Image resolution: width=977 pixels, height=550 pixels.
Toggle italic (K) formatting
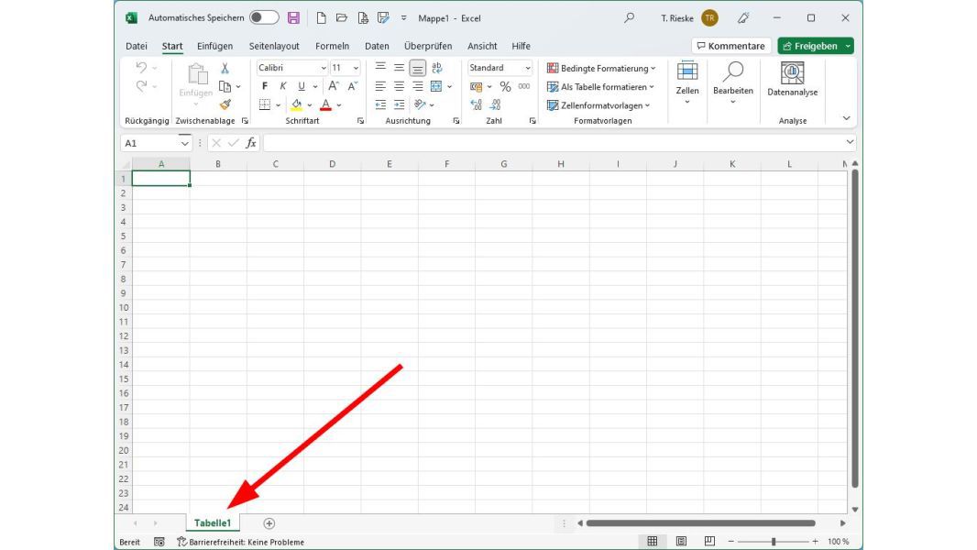[283, 86]
